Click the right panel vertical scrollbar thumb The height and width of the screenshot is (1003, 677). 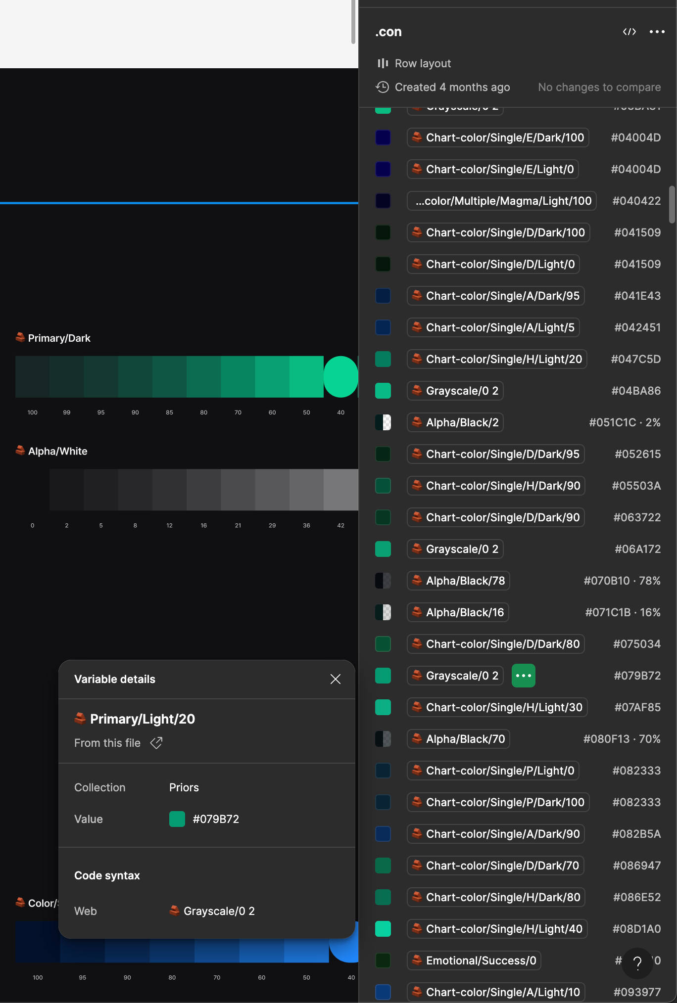[x=672, y=204]
